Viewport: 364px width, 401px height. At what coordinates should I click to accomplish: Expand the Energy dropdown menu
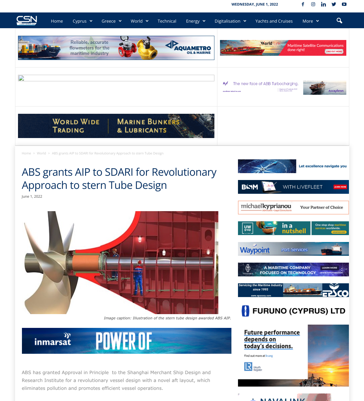[x=195, y=21]
